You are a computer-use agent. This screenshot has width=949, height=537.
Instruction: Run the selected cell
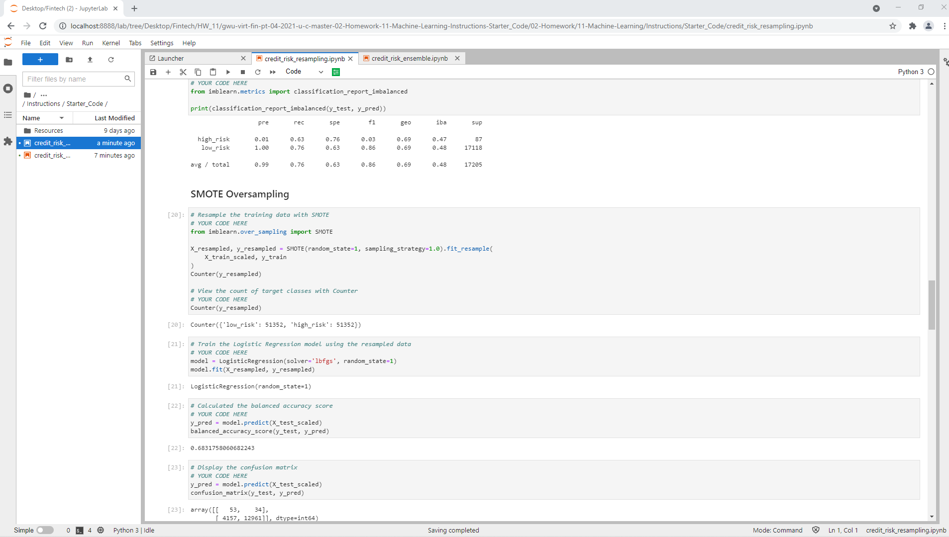pos(228,72)
